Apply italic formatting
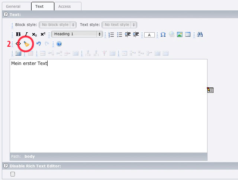The width and height of the screenshot is (238, 180). (x=26, y=34)
